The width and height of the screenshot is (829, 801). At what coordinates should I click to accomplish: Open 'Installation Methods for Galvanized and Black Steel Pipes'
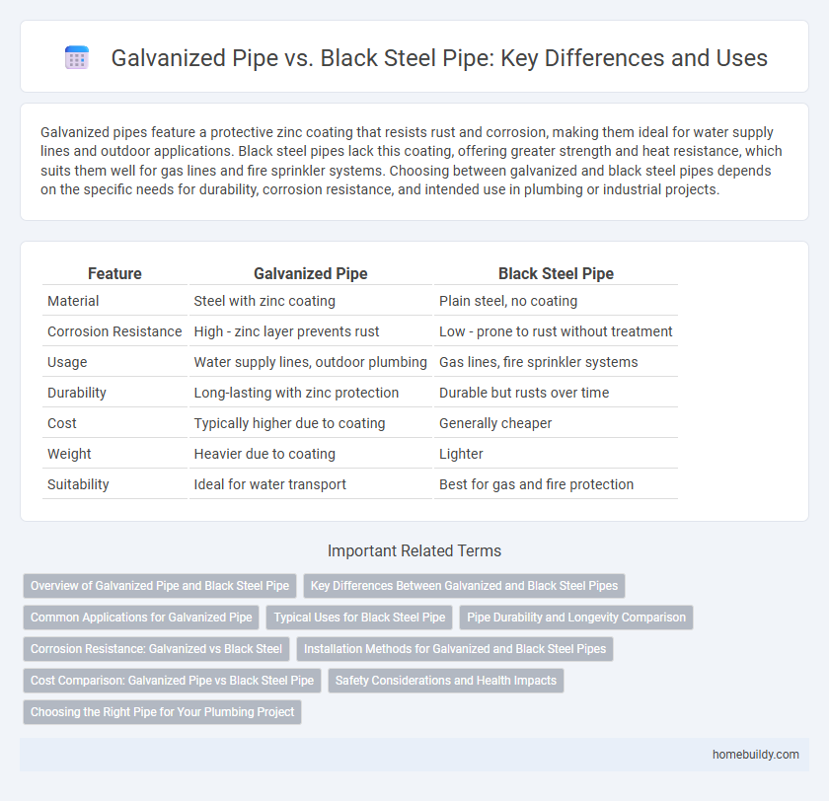(454, 648)
